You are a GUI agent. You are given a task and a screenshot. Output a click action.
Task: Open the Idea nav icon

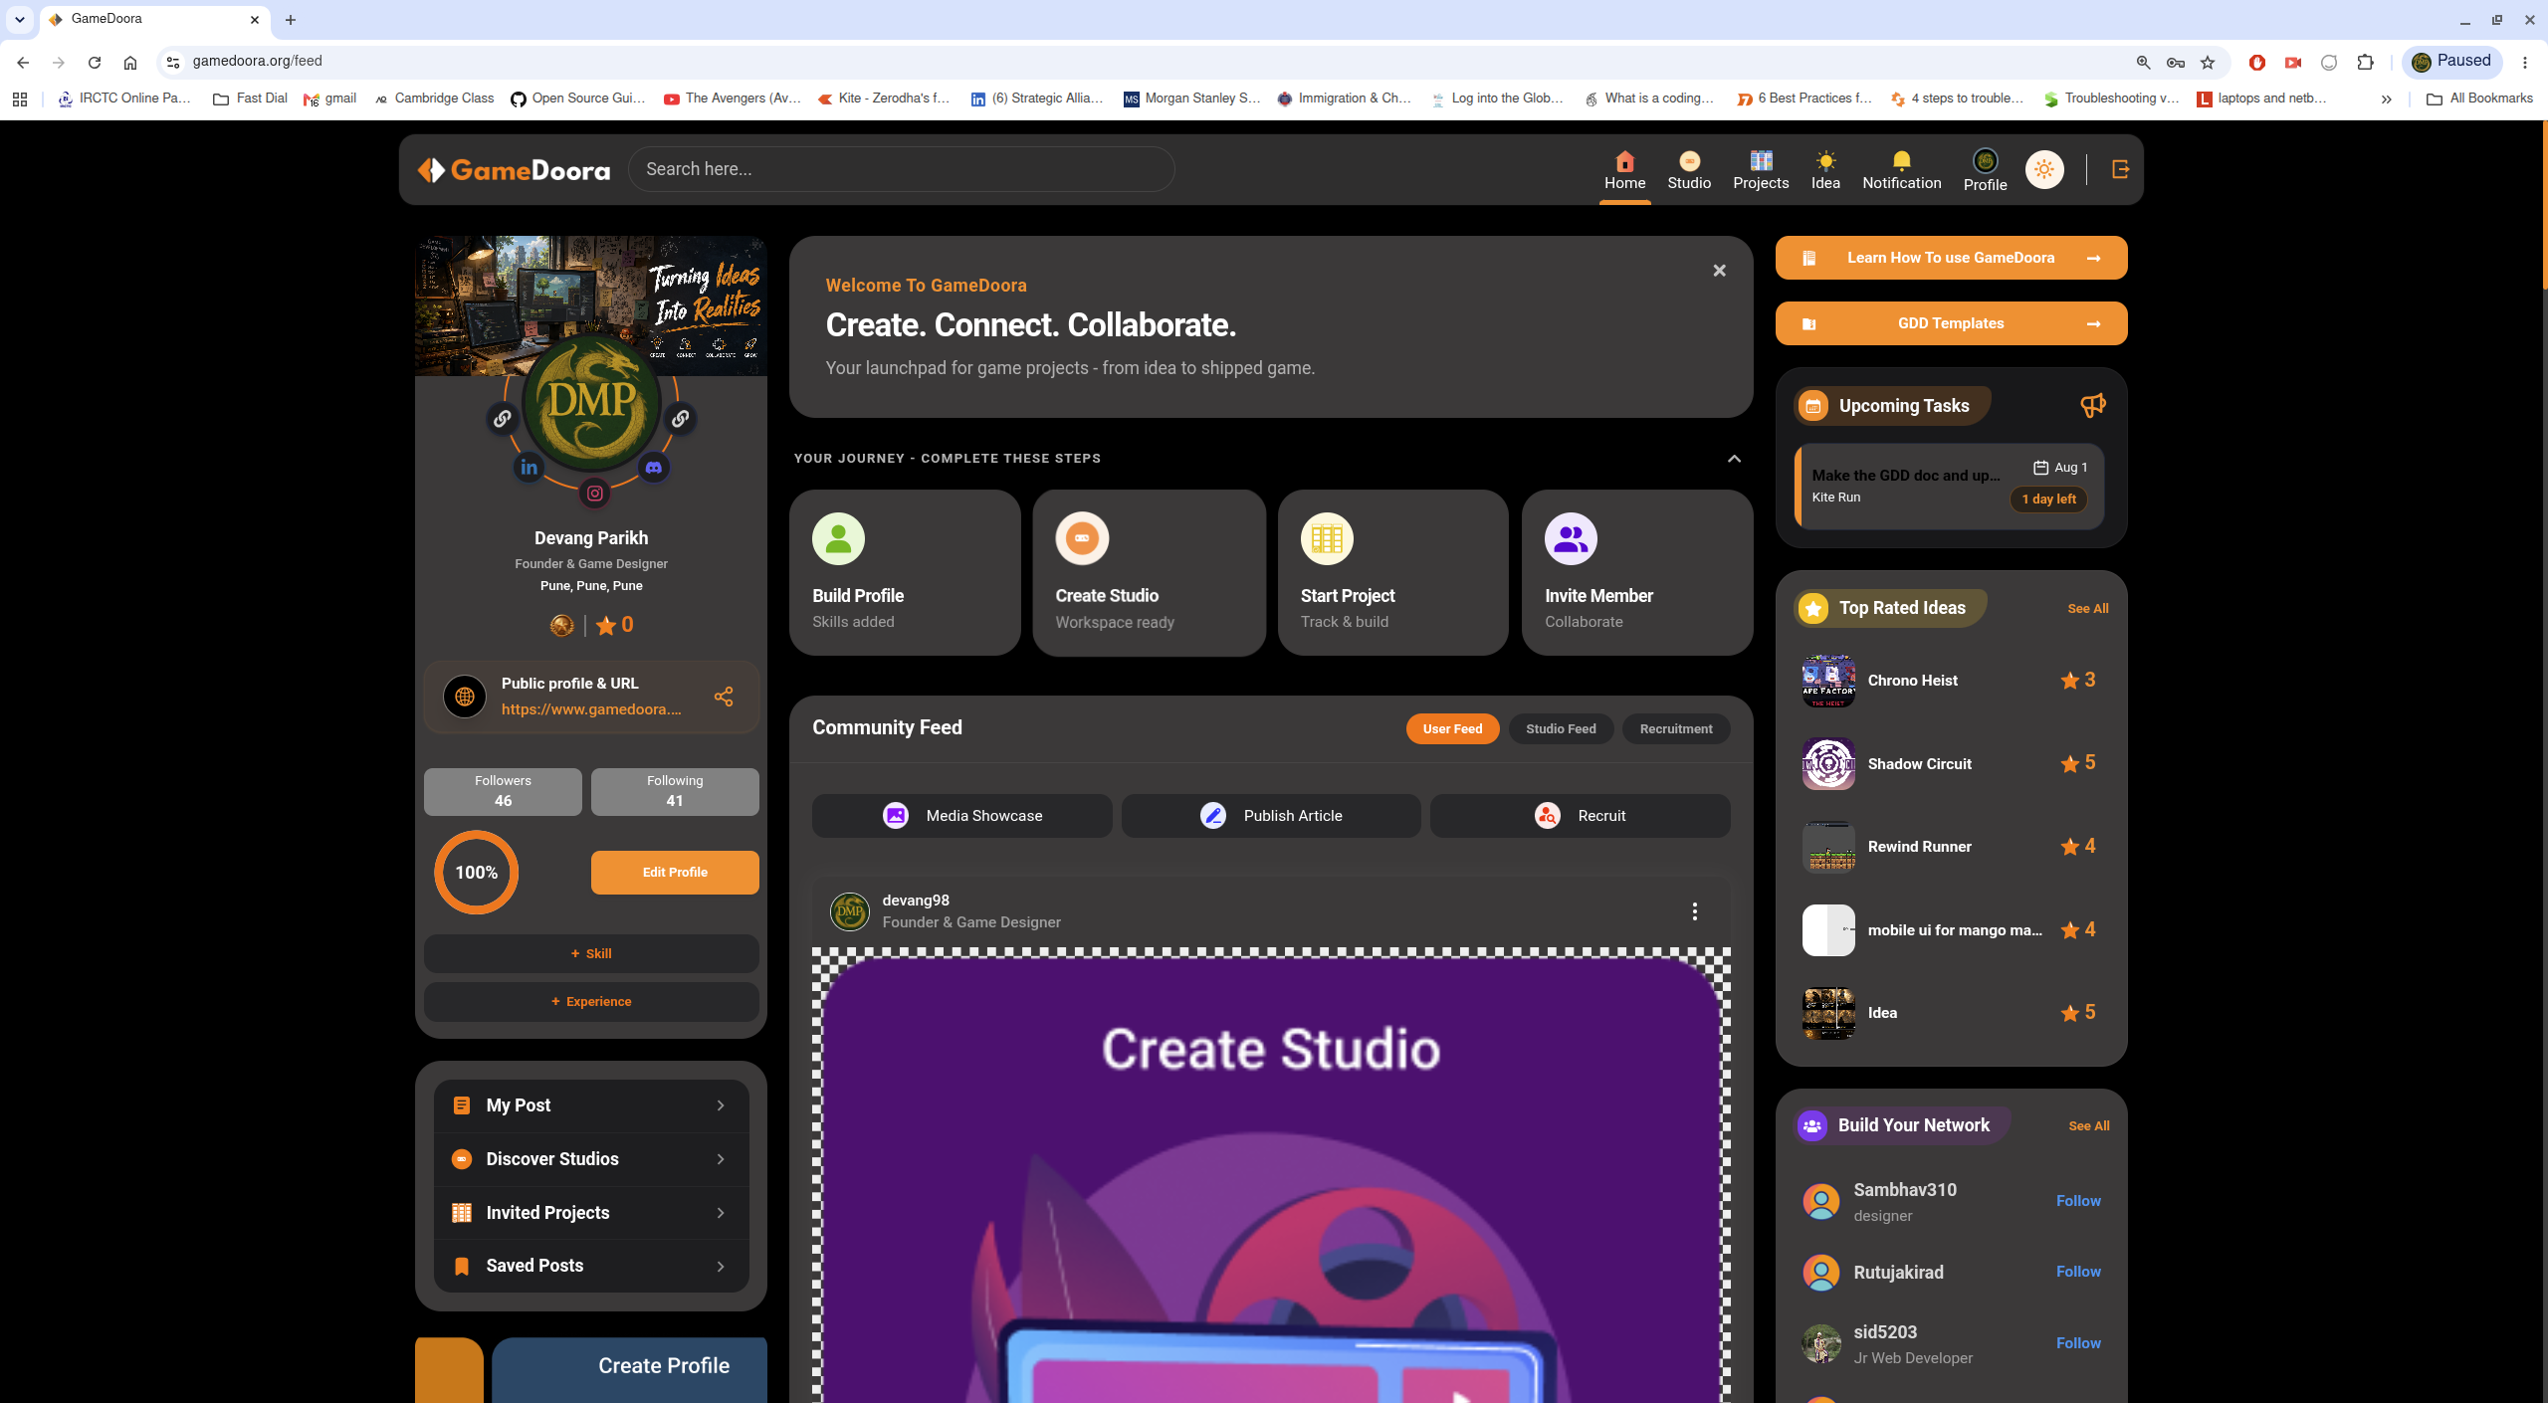[x=1825, y=170]
